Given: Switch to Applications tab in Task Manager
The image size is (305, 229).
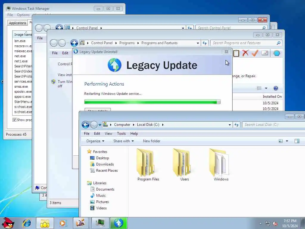Looking at the screenshot, I should pos(18,23).
